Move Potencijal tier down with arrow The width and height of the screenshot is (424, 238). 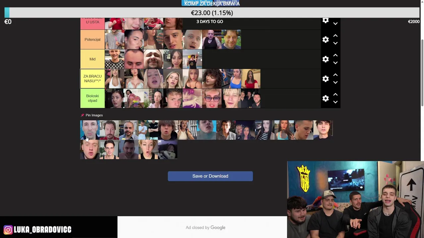tap(335, 43)
